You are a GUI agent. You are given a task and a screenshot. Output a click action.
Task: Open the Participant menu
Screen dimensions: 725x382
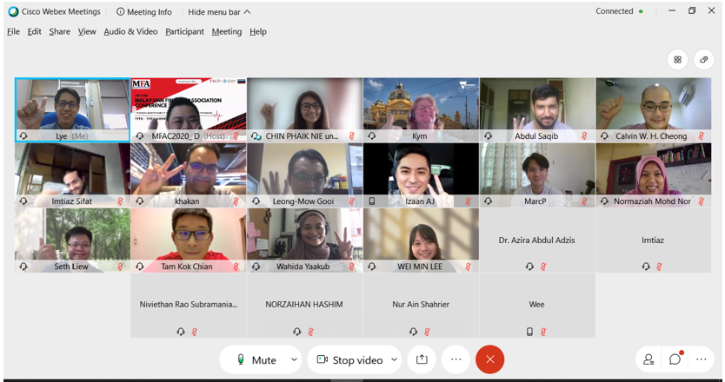184,31
